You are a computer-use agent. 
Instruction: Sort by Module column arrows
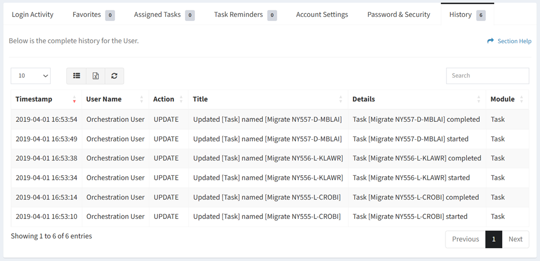pos(521,99)
